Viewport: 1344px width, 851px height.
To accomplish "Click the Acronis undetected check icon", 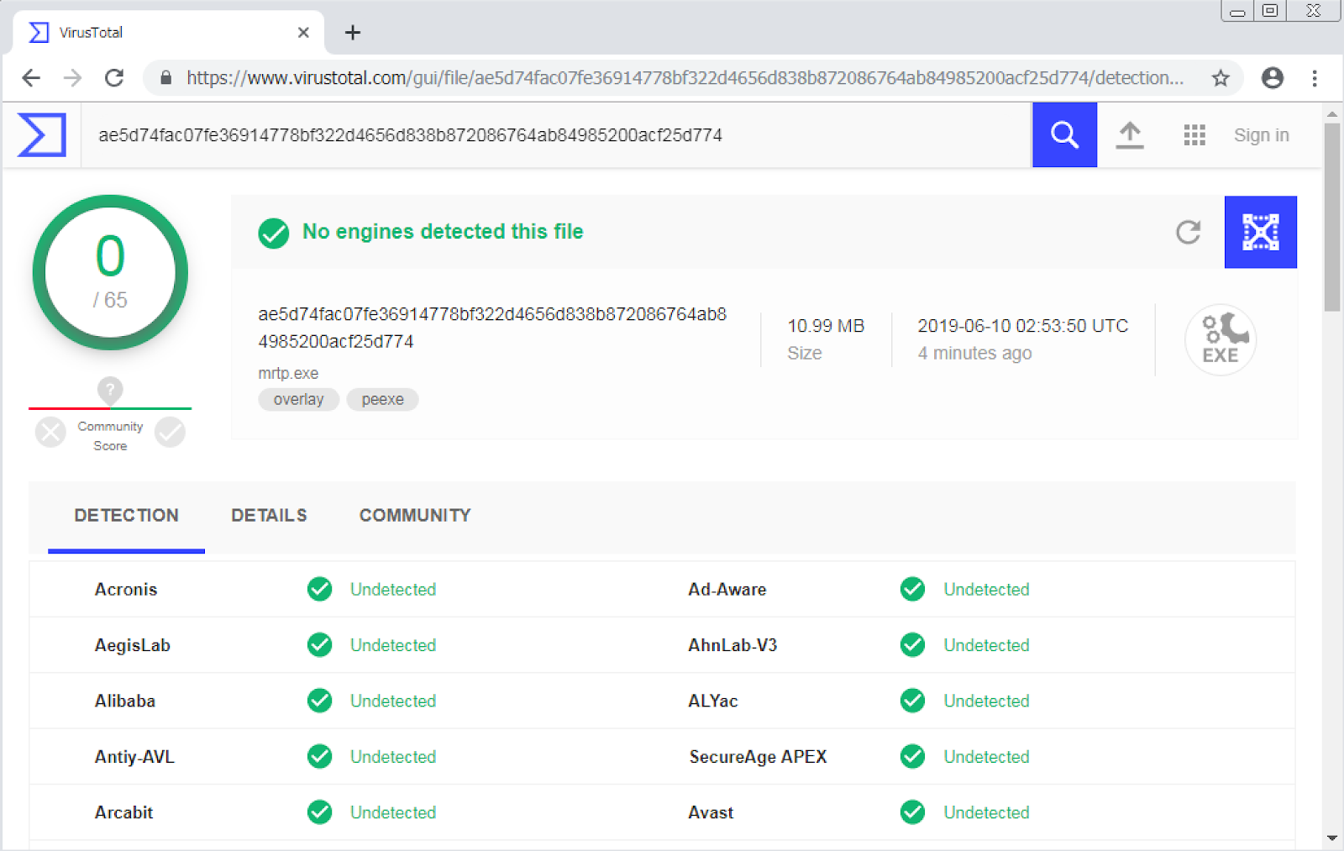I will [x=319, y=589].
